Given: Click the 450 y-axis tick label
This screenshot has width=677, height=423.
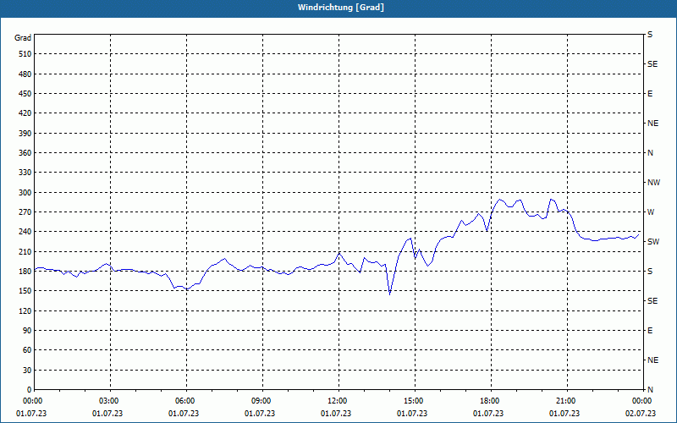Looking at the screenshot, I should [25, 94].
